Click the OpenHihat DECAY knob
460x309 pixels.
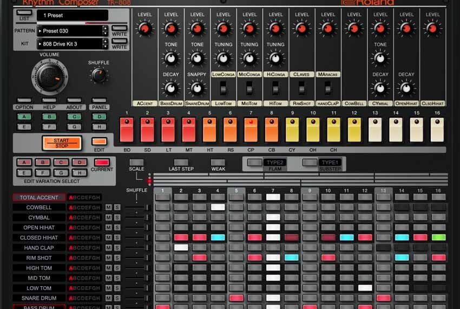pyautogui.click(x=406, y=88)
